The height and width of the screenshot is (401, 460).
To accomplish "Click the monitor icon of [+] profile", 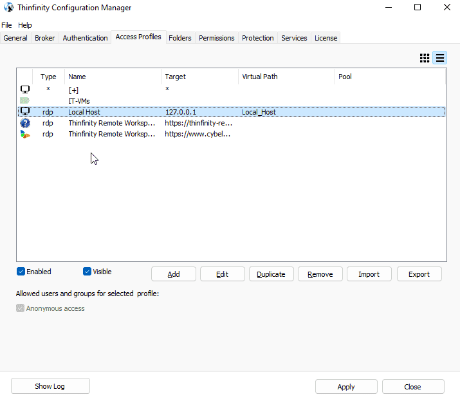I will tap(25, 89).
